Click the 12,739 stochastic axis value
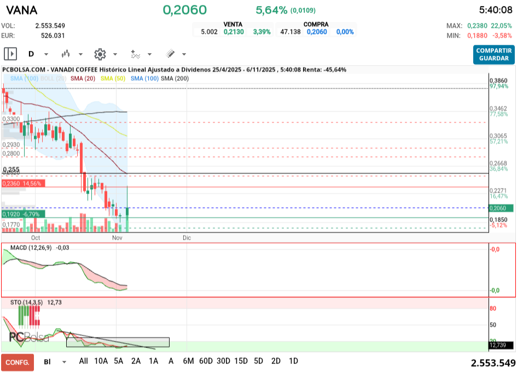This screenshot has width=523, height=374. (x=501, y=345)
